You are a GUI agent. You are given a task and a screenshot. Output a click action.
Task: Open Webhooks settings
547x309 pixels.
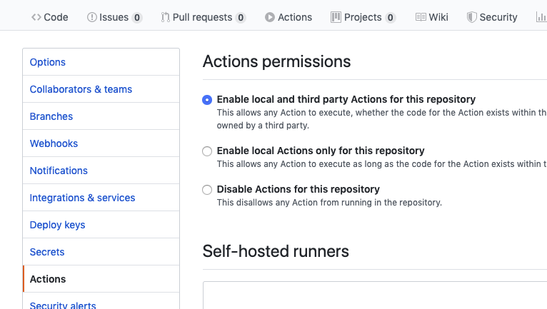pos(101,143)
